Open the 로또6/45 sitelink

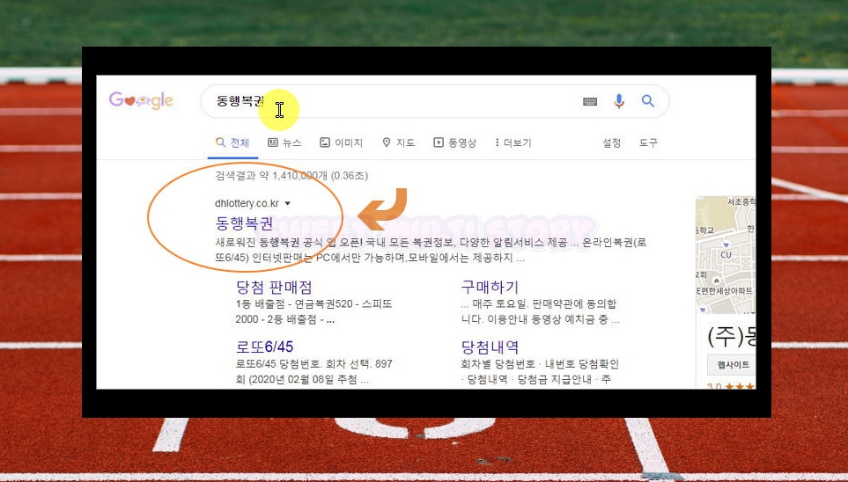(264, 347)
